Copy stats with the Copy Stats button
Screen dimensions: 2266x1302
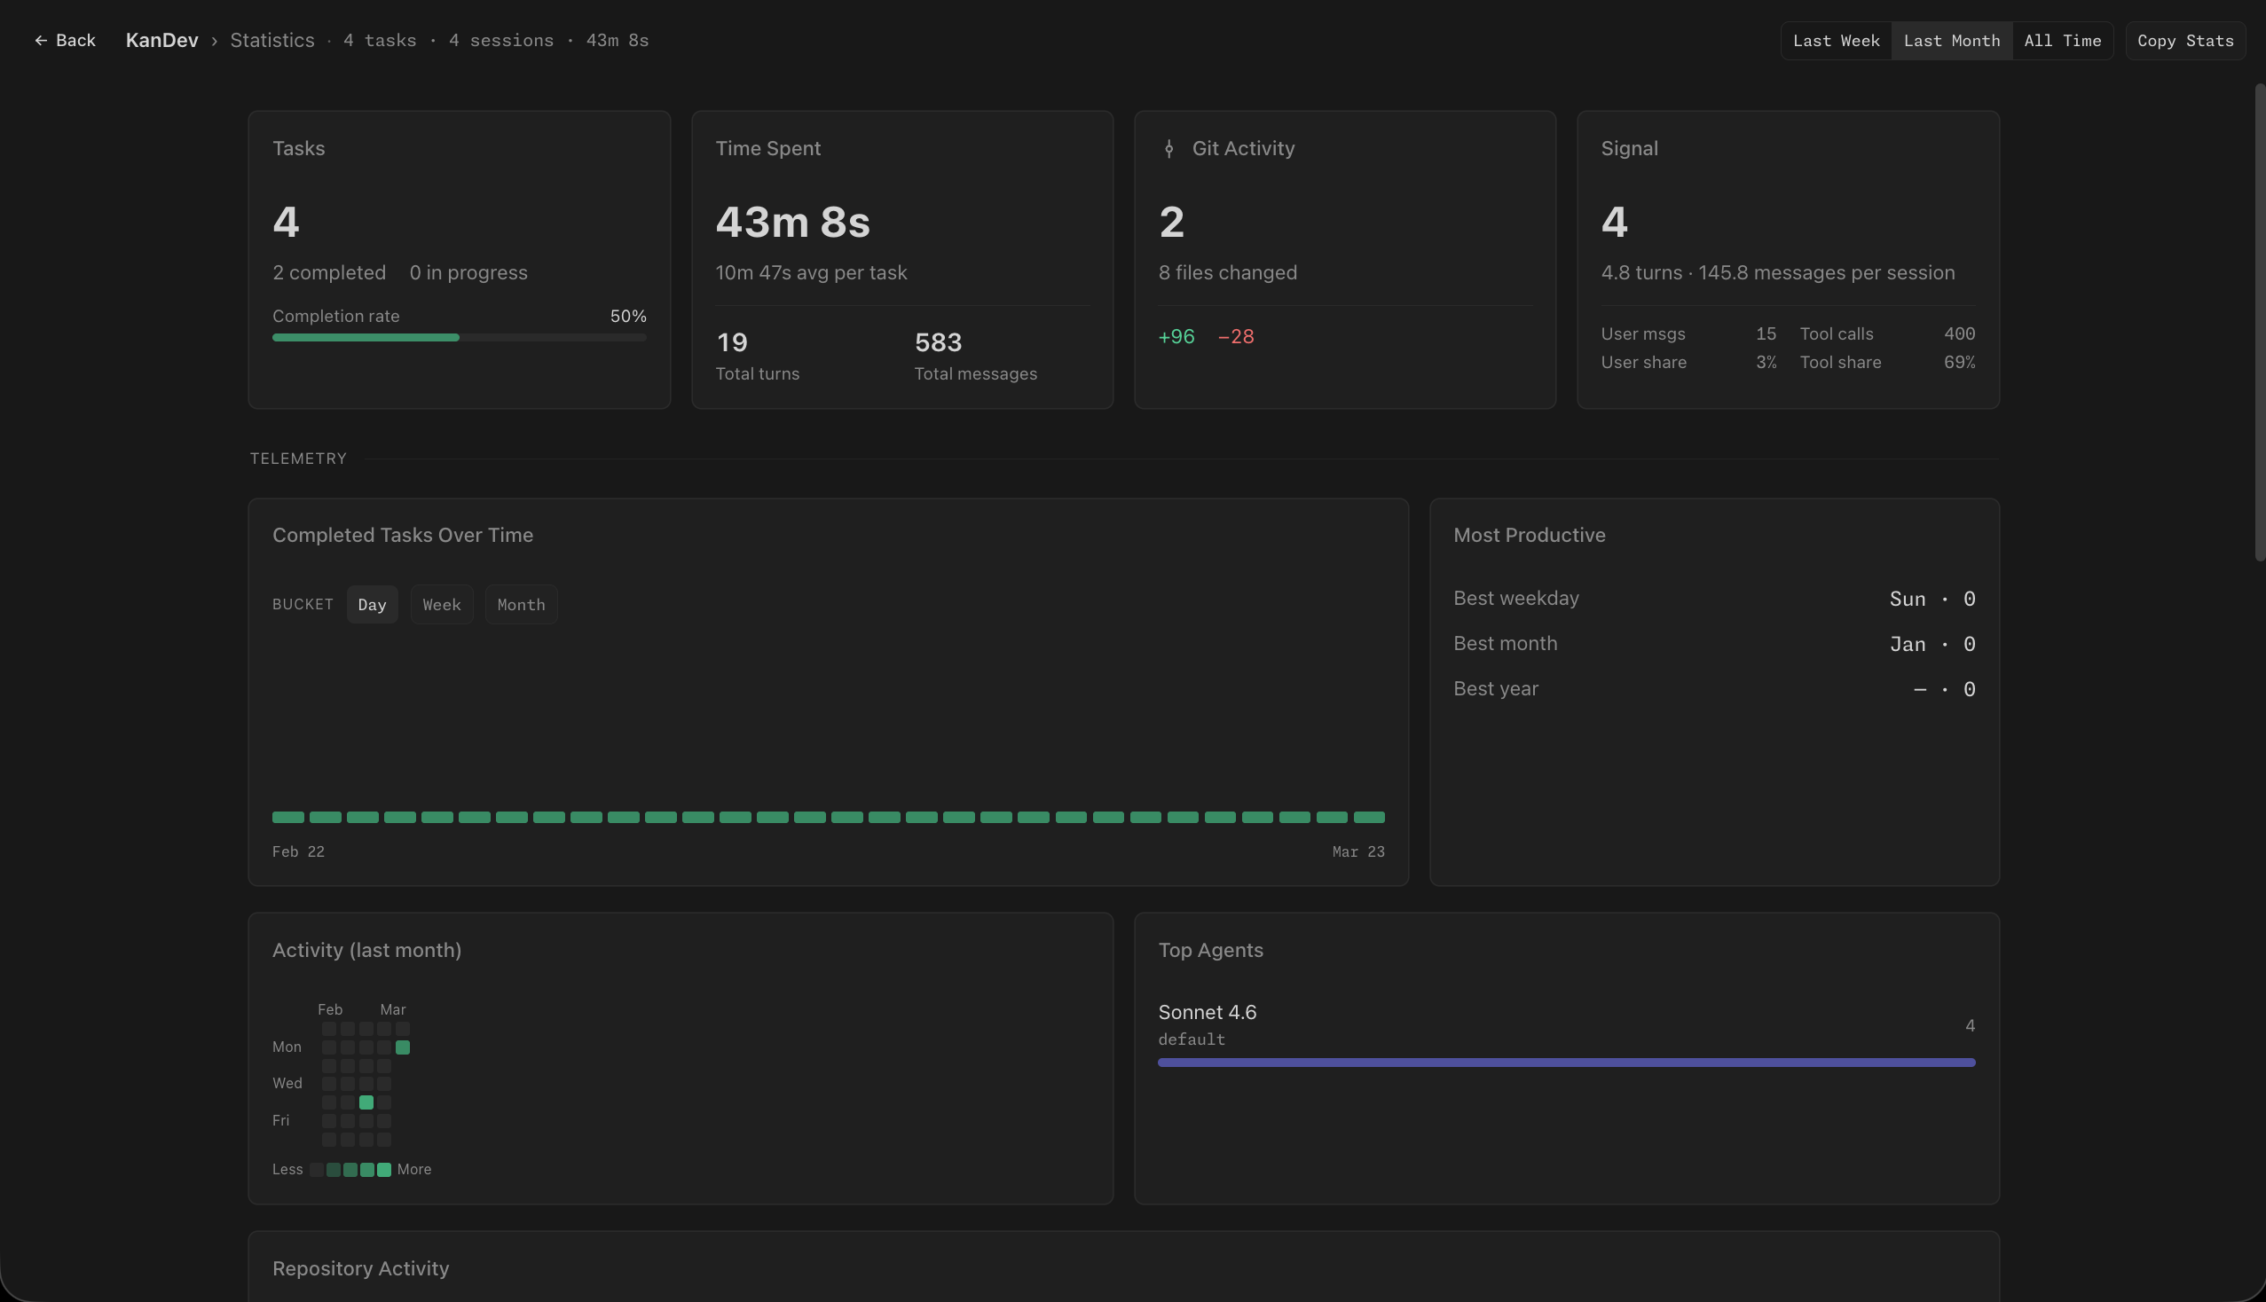click(2184, 40)
